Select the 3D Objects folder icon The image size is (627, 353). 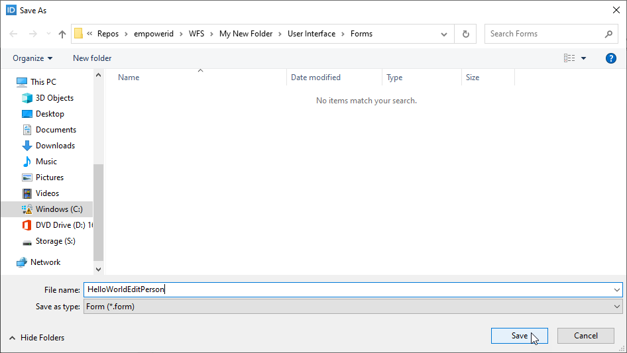pyautogui.click(x=27, y=98)
